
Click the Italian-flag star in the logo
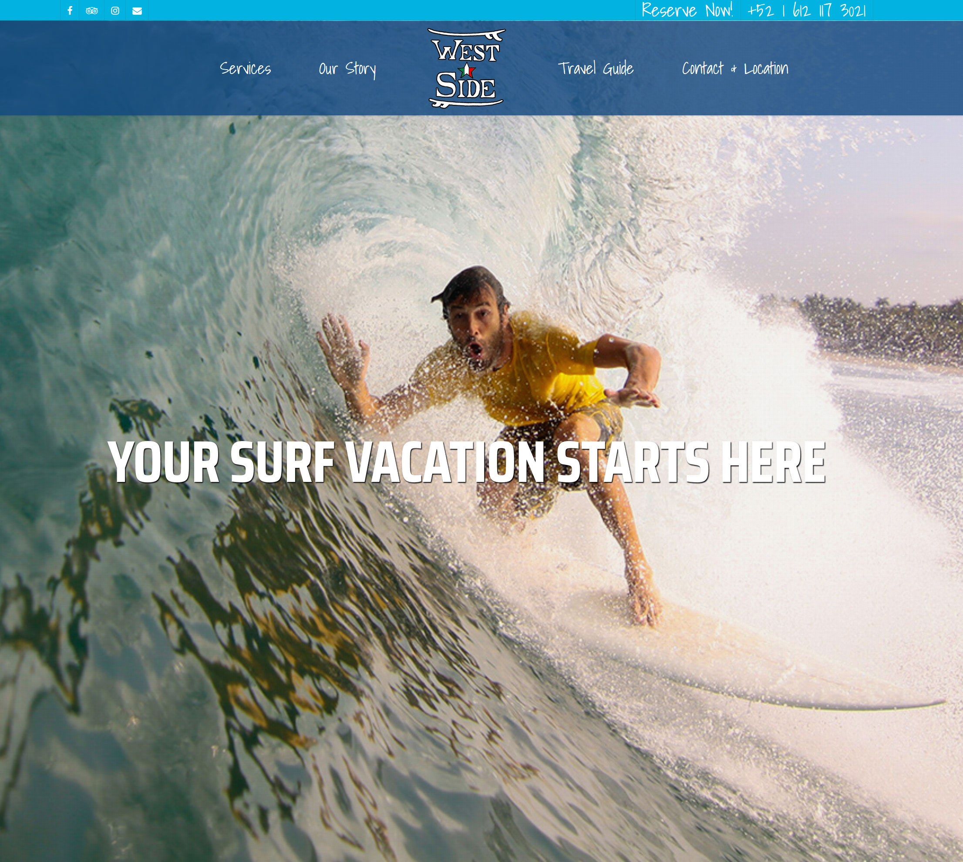467,71
